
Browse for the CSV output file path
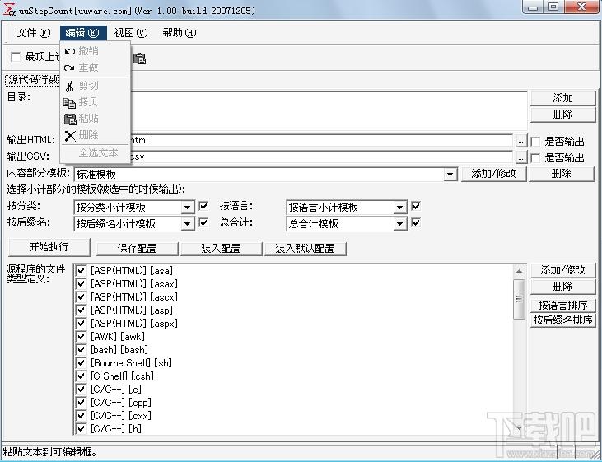point(520,157)
